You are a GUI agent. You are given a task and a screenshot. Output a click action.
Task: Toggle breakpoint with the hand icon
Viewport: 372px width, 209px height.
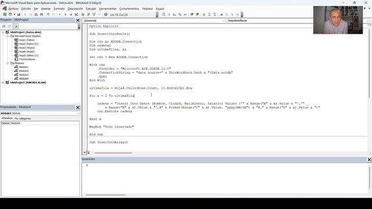click(203, 15)
